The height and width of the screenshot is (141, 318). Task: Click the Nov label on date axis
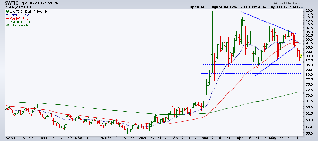[78, 138]
